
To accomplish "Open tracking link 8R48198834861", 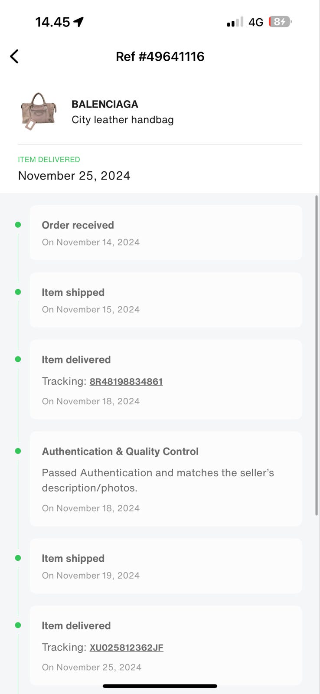I will click(126, 382).
